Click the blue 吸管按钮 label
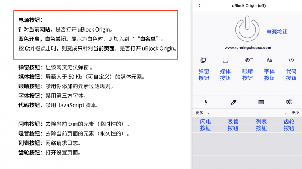The width and height of the screenshot is (302, 169). [x=233, y=125]
